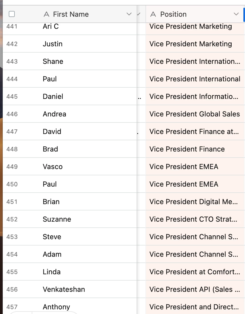
Task: Toggle the select-all rows checkbox
Action: pos(12,14)
